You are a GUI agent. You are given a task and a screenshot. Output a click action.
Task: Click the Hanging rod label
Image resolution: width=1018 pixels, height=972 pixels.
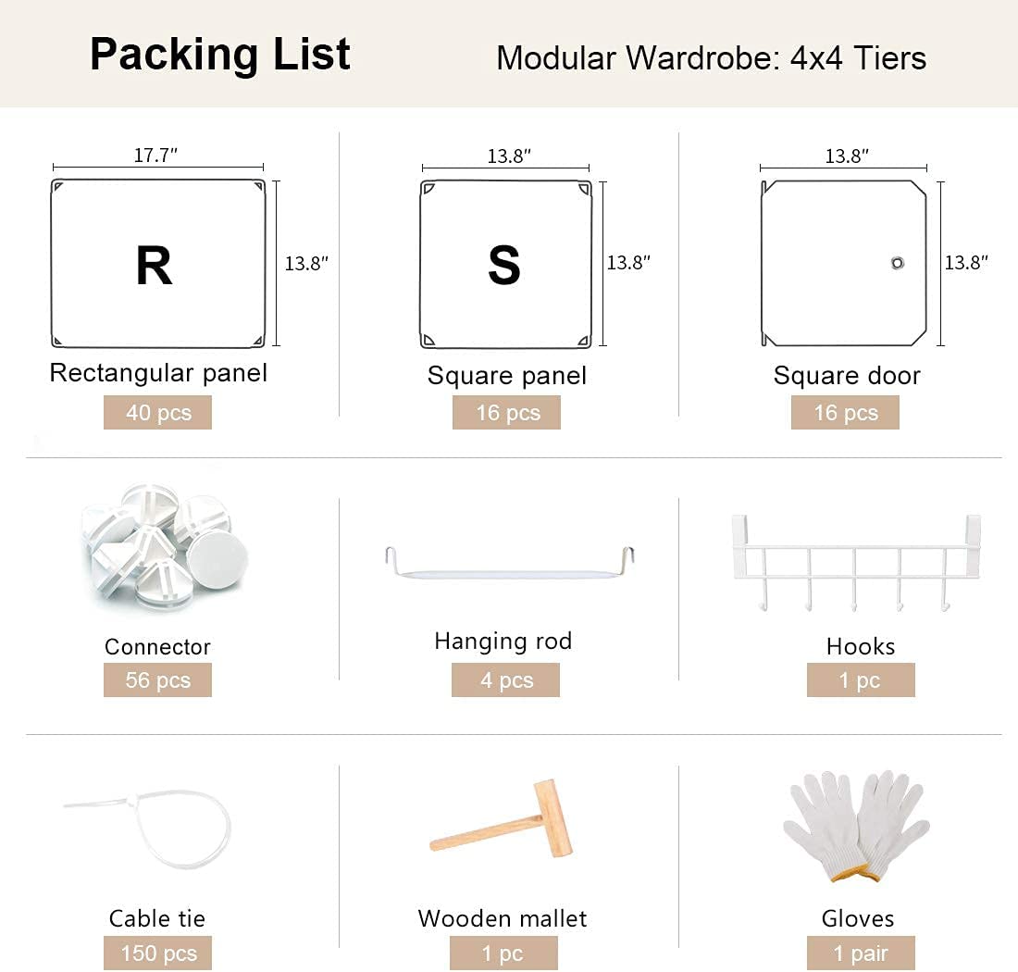(503, 641)
